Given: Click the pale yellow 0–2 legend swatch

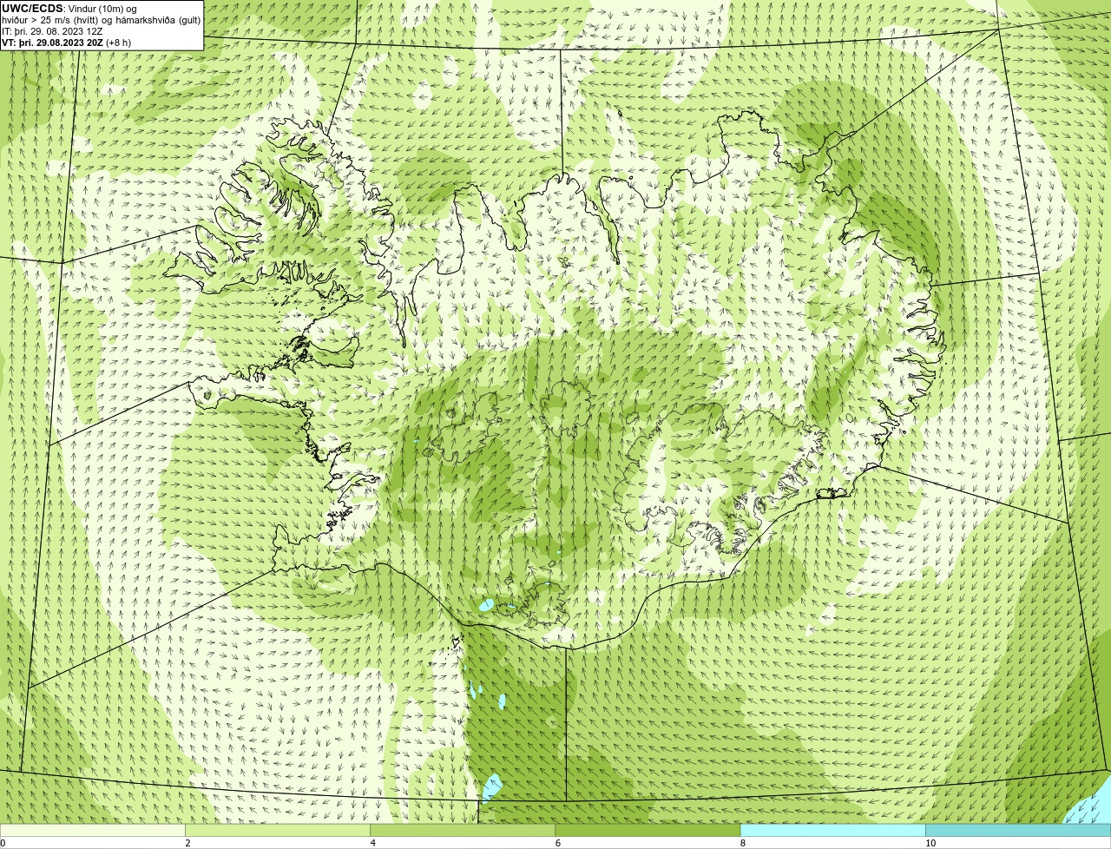Looking at the screenshot, I should [x=93, y=830].
